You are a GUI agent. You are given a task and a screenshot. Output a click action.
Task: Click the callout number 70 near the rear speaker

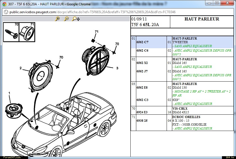tap(117, 44)
